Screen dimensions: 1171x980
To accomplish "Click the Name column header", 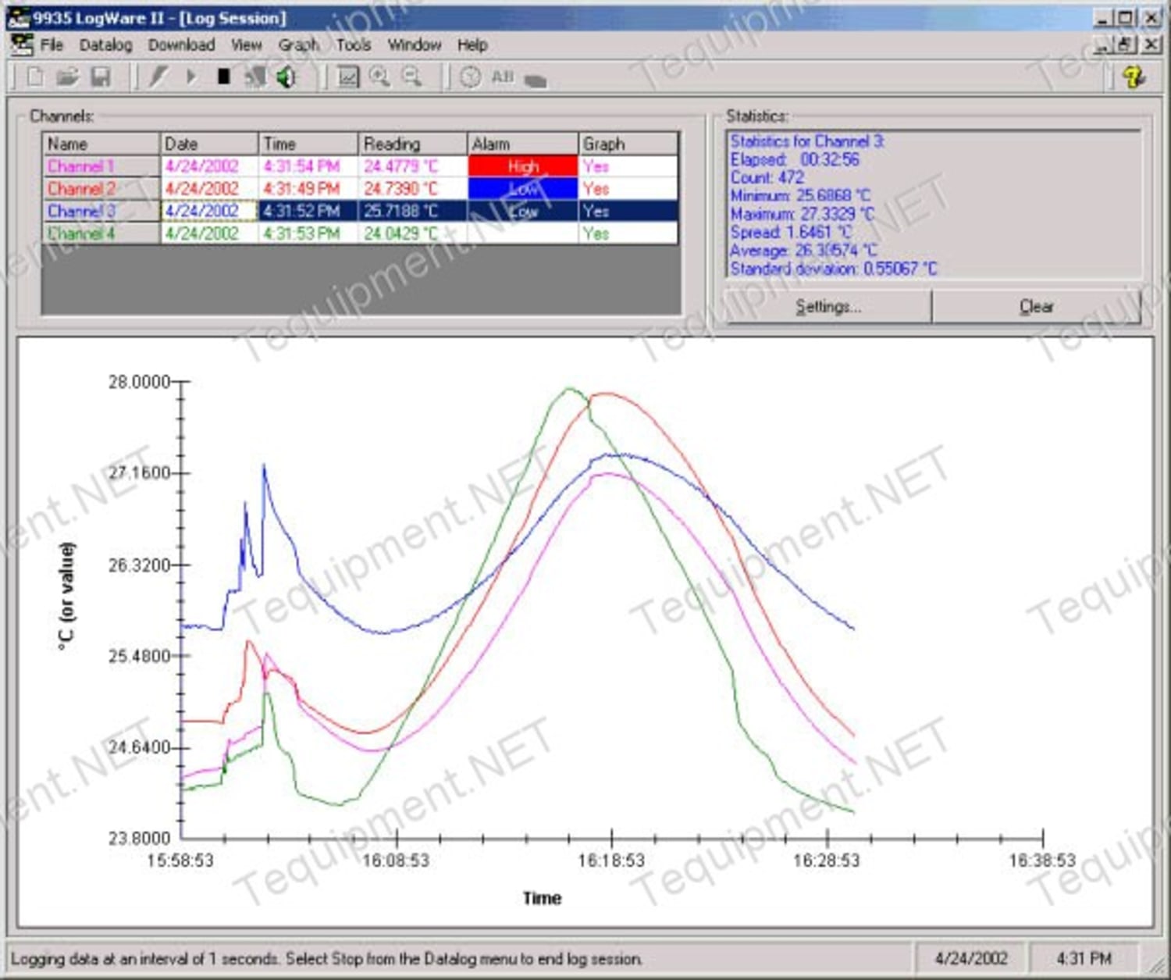I will (x=101, y=144).
